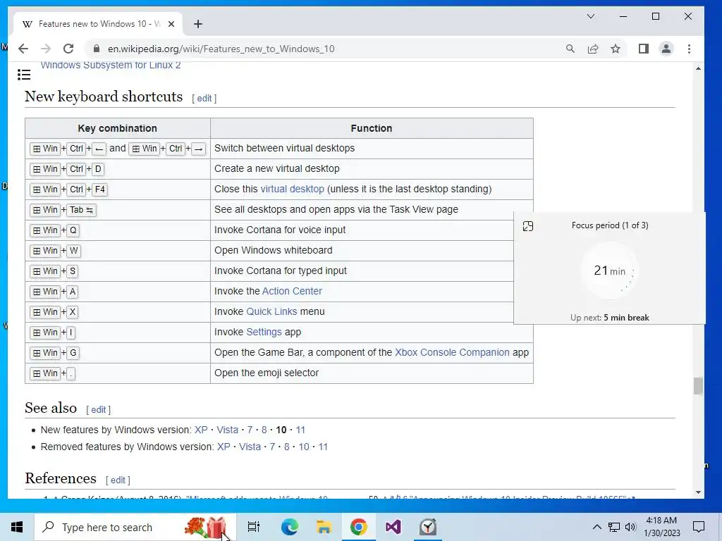The image size is (722, 541).
Task: Open new features for Vista link
Action: [228, 430]
